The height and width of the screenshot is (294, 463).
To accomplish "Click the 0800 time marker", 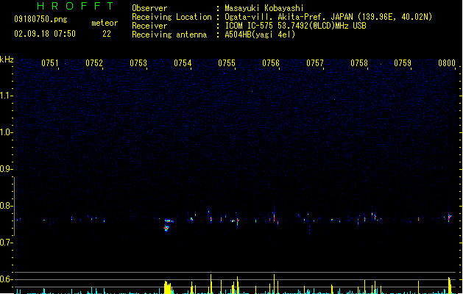I will click(x=447, y=63).
